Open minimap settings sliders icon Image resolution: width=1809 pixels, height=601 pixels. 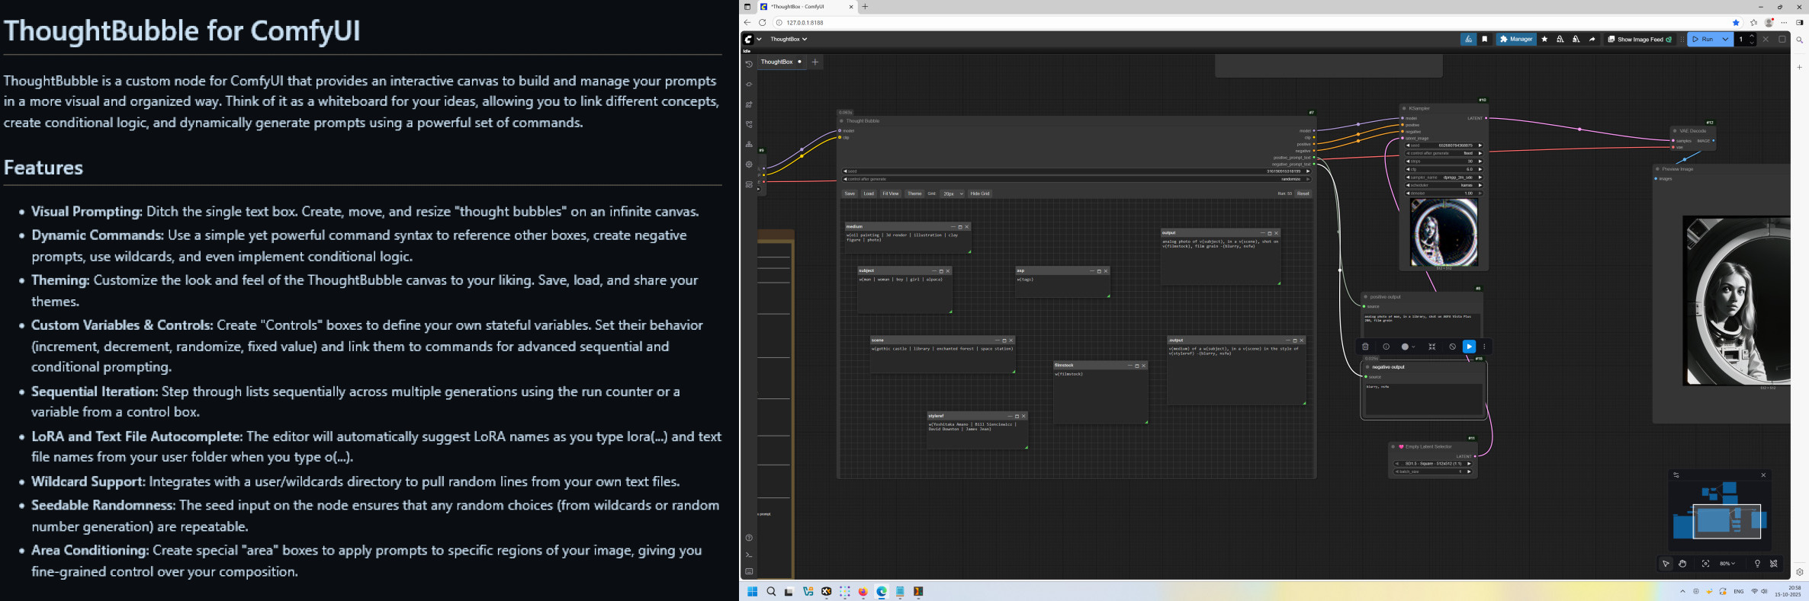[1676, 475]
